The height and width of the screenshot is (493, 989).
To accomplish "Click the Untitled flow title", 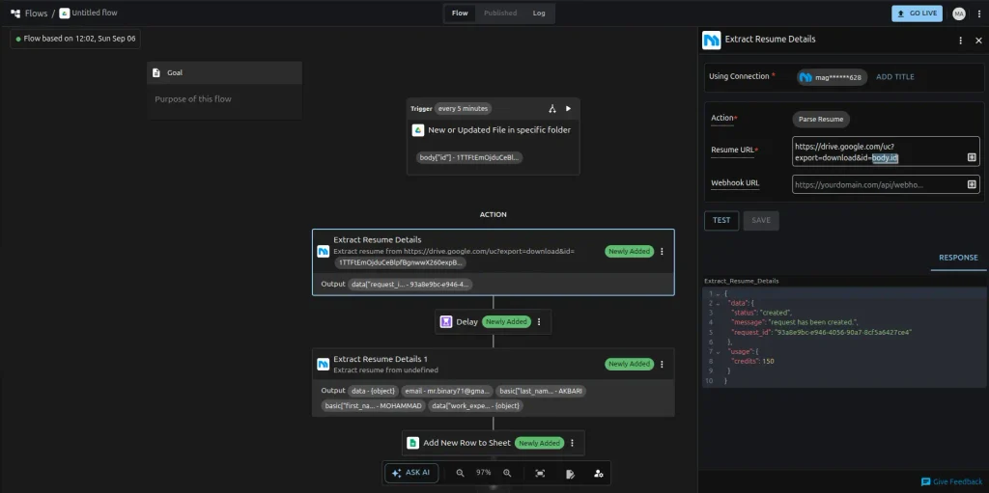I will click(x=94, y=13).
